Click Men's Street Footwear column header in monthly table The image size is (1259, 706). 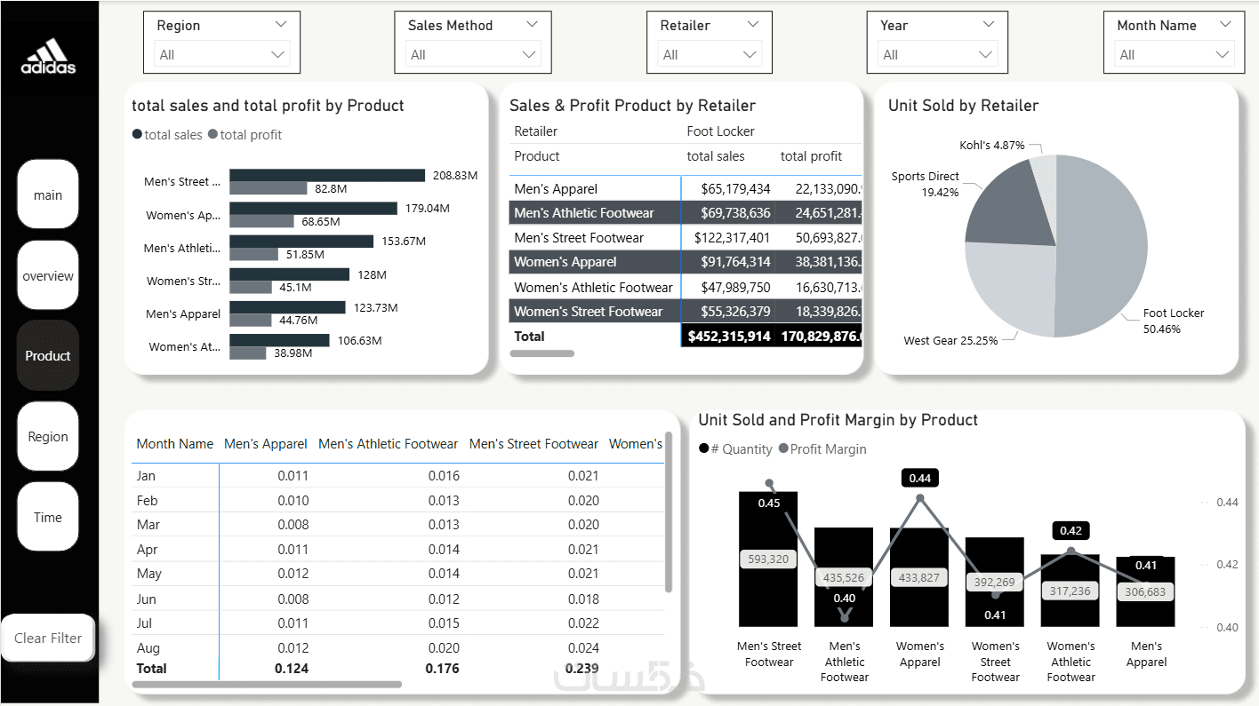tap(533, 444)
